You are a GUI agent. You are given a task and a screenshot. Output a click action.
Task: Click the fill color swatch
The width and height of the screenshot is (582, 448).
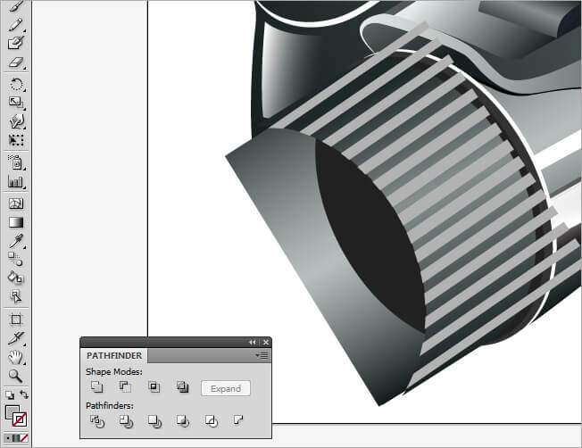[x=12, y=411]
